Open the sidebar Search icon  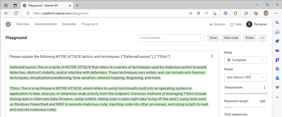pyautogui.click(x=277, y=23)
